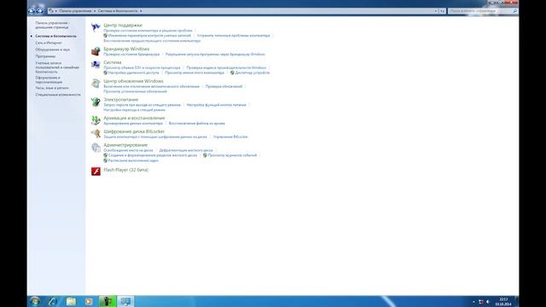Open Оформление и персонализация sidebar category
This screenshot has width=546, height=307.
49,80
